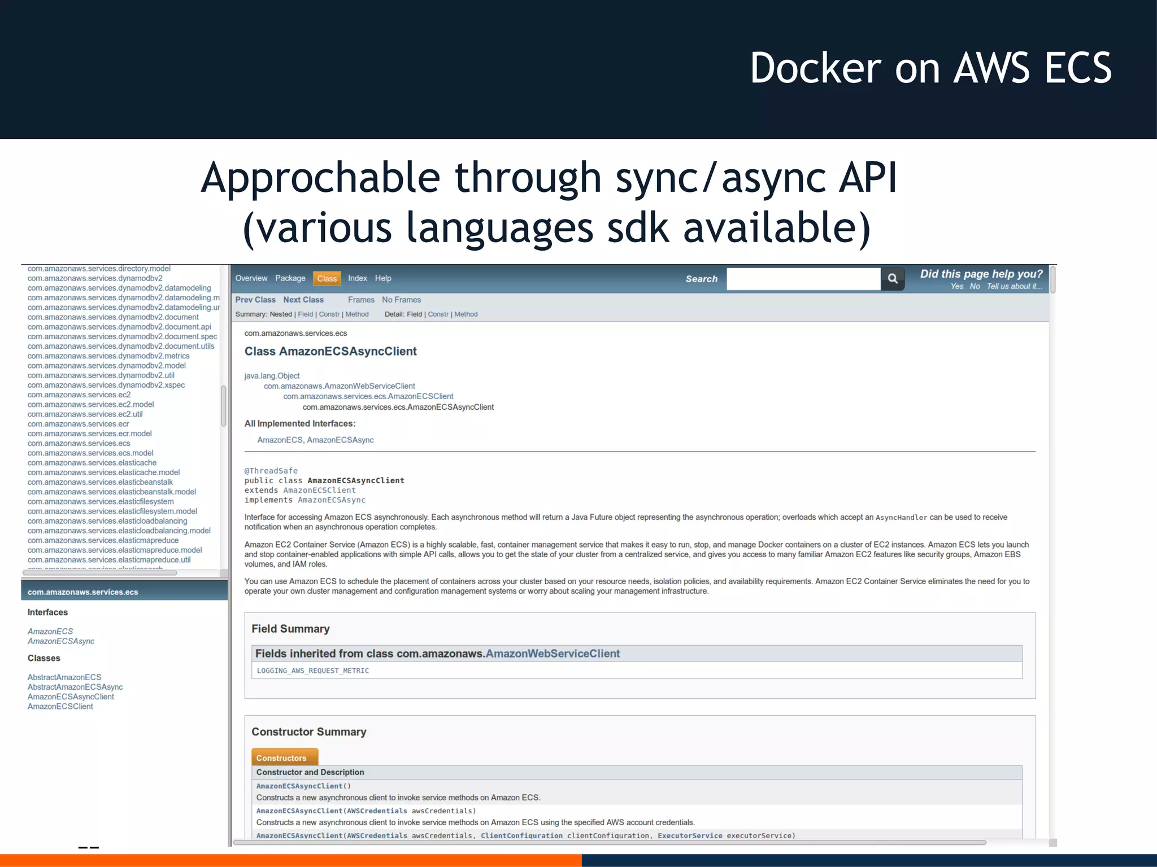Go to Next Class
The height and width of the screenshot is (867, 1157).
click(303, 300)
